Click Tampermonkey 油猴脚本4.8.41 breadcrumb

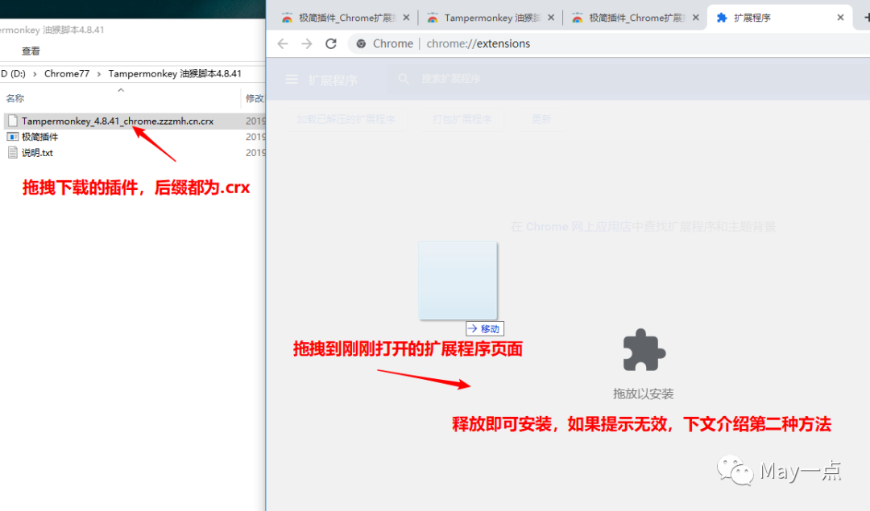click(175, 74)
